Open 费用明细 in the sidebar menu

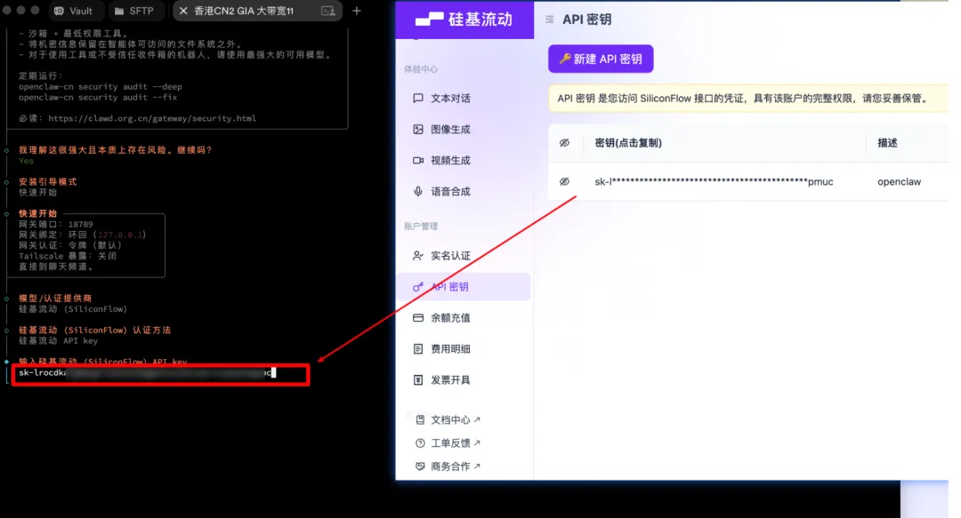pos(464,349)
